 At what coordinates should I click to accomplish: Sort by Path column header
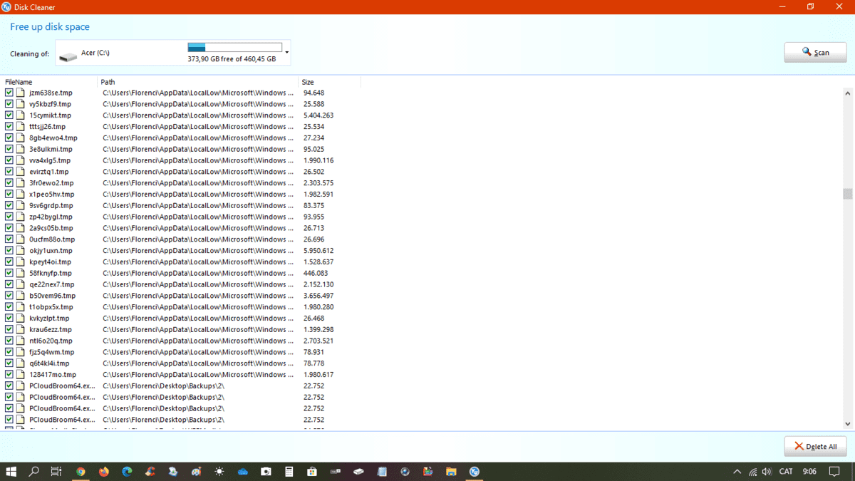coord(108,82)
